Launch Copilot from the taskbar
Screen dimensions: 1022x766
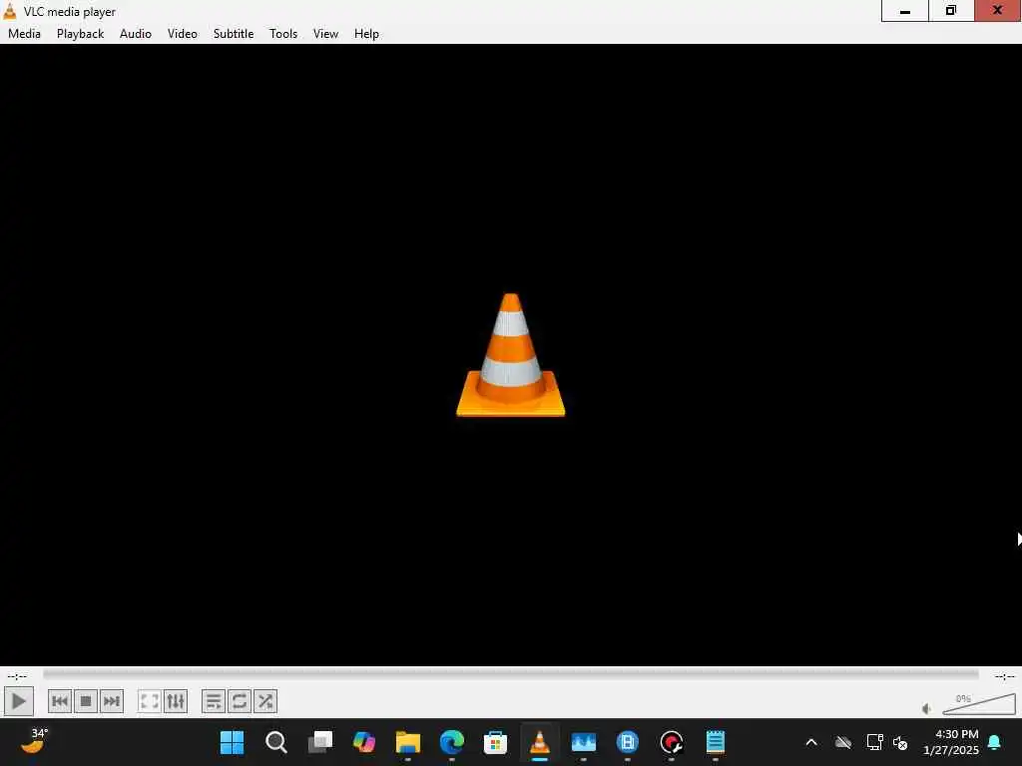tap(363, 742)
